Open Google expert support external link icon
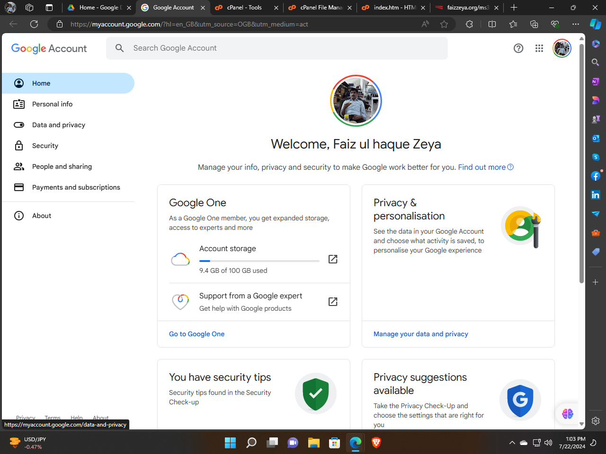 coord(333,302)
